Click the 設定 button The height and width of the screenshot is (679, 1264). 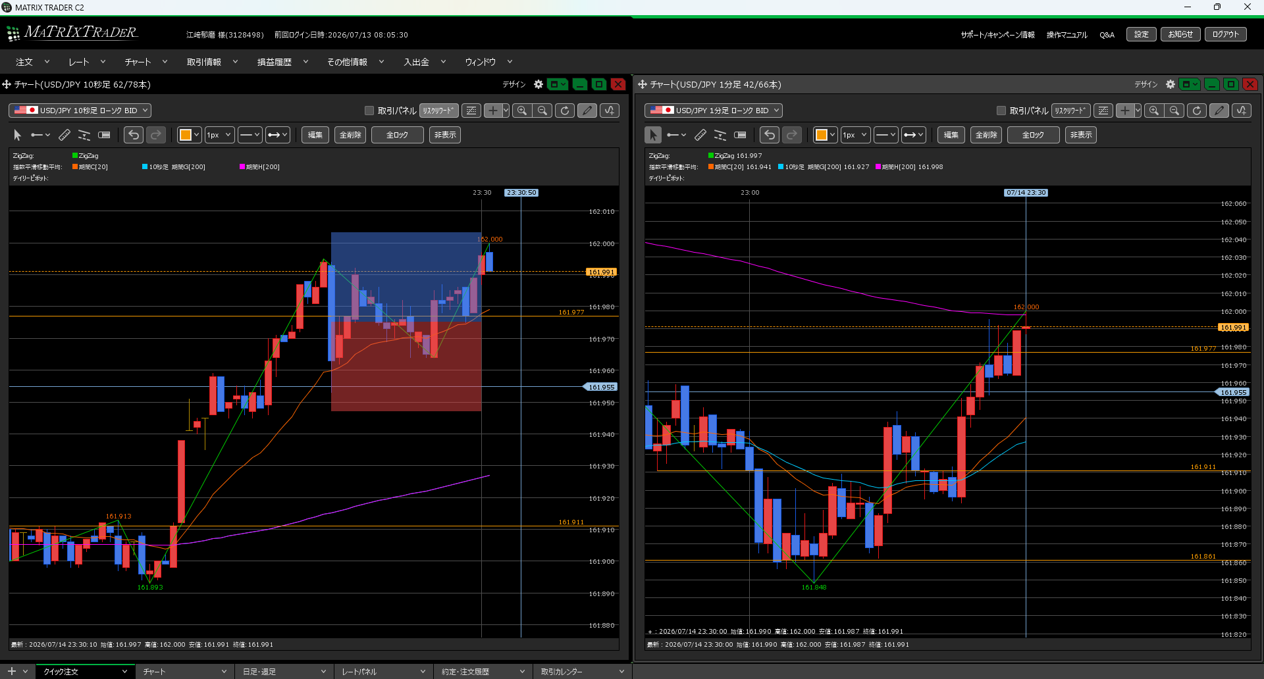tap(1142, 34)
